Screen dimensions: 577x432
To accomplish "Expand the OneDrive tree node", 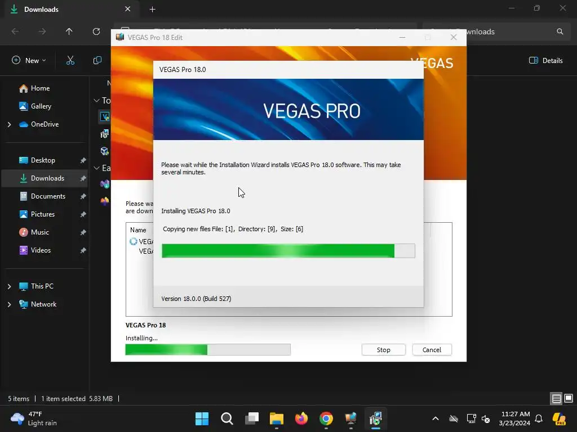I will [9, 124].
